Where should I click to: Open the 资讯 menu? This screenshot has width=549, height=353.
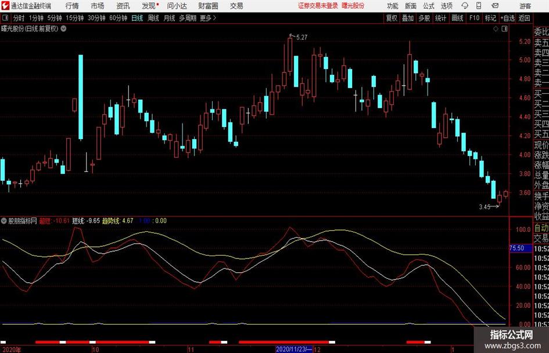(123, 6)
